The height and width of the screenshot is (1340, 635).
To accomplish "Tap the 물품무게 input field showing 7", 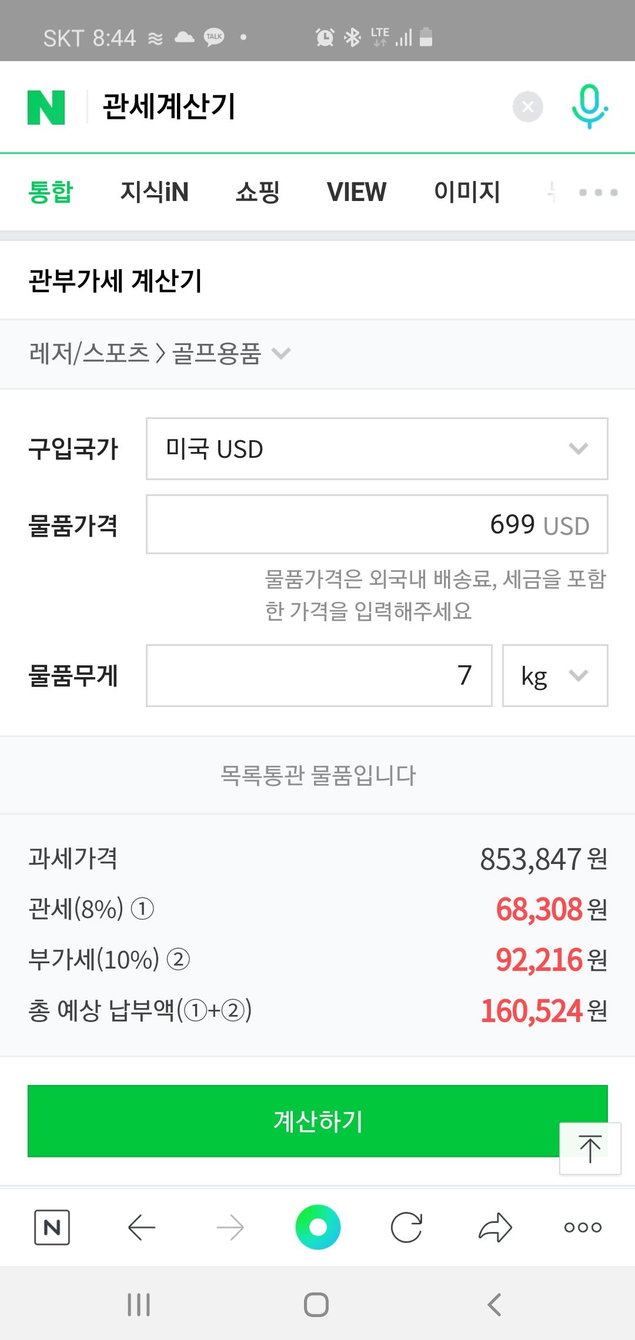I will click(319, 675).
